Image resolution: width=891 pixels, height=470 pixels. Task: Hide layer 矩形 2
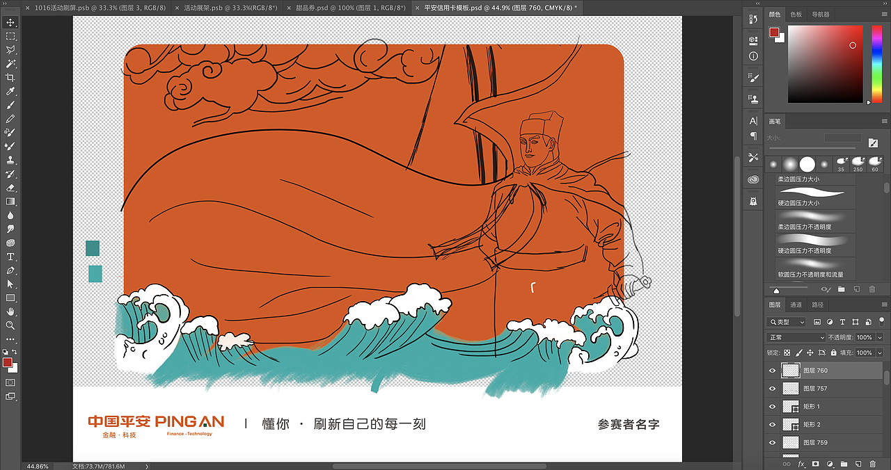tap(772, 424)
